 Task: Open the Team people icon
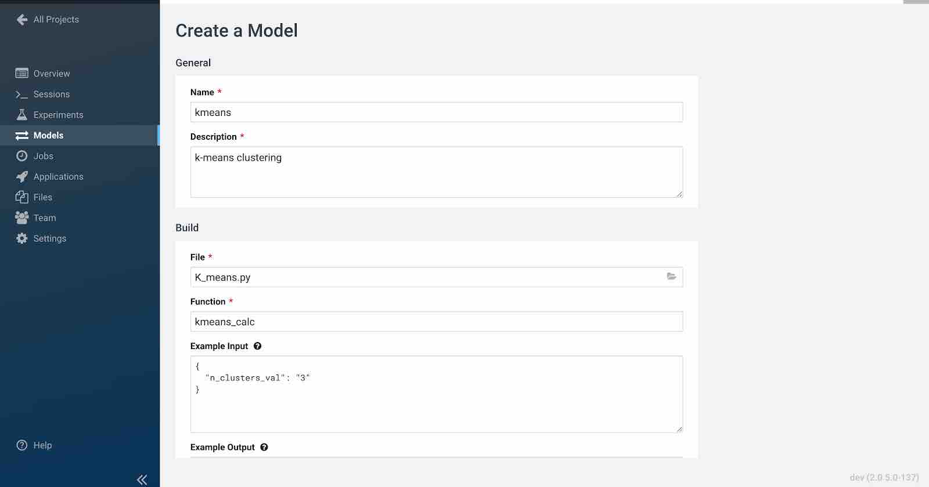point(22,218)
